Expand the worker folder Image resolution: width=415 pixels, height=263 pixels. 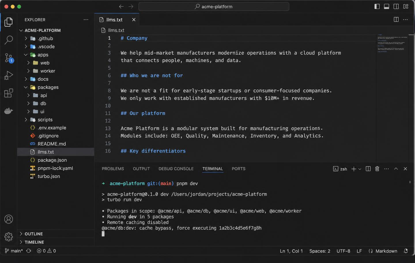[56, 71]
